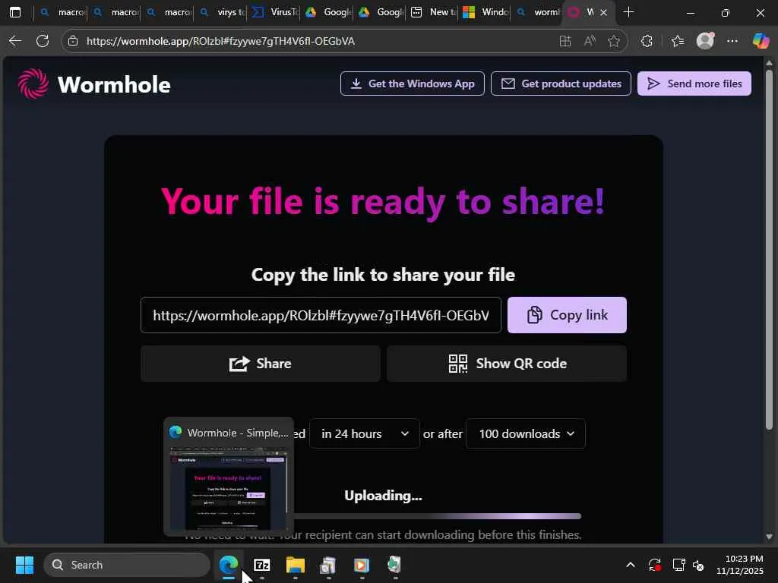Open the 'in 24 hours' expiry dropdown
This screenshot has height=583, width=778.
(364, 433)
